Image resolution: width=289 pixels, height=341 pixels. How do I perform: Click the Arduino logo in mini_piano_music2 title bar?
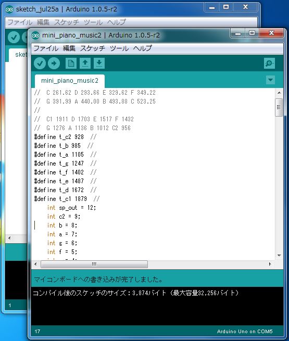35,35
